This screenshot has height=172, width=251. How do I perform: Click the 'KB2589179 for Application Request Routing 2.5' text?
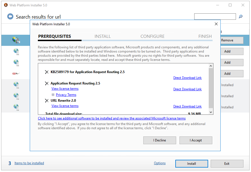(88, 72)
